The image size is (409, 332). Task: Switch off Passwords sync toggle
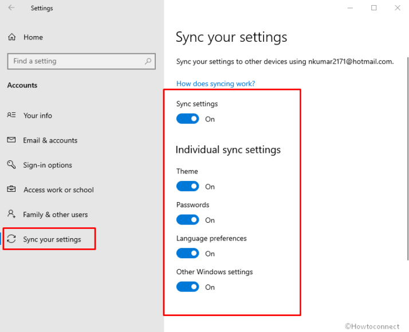[187, 220]
